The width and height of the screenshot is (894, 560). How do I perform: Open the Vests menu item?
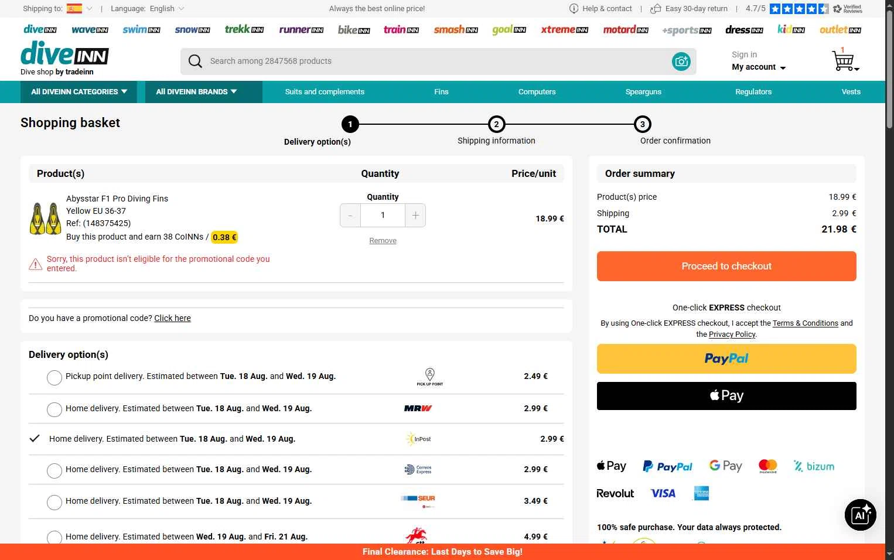point(851,92)
